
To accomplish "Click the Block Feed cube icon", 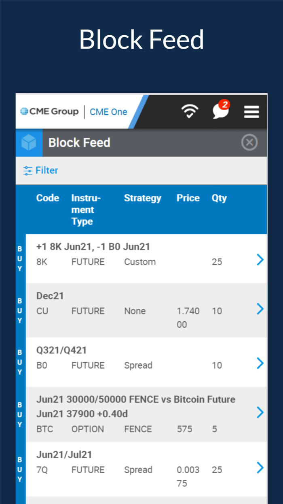I will [29, 142].
